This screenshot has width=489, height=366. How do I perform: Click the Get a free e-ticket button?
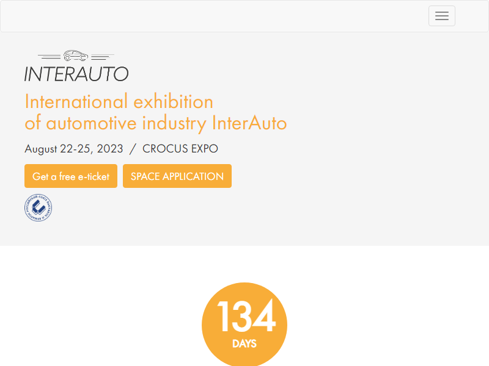(x=71, y=176)
